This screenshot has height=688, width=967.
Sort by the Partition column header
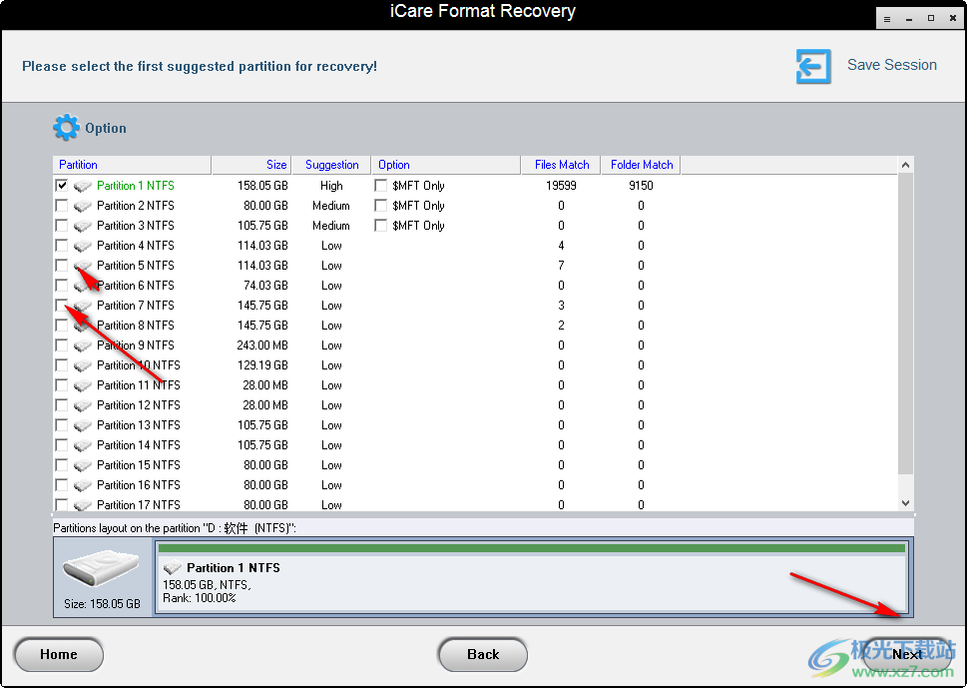132,165
